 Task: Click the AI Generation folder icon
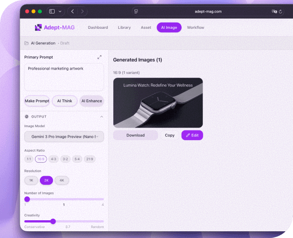tap(26, 43)
